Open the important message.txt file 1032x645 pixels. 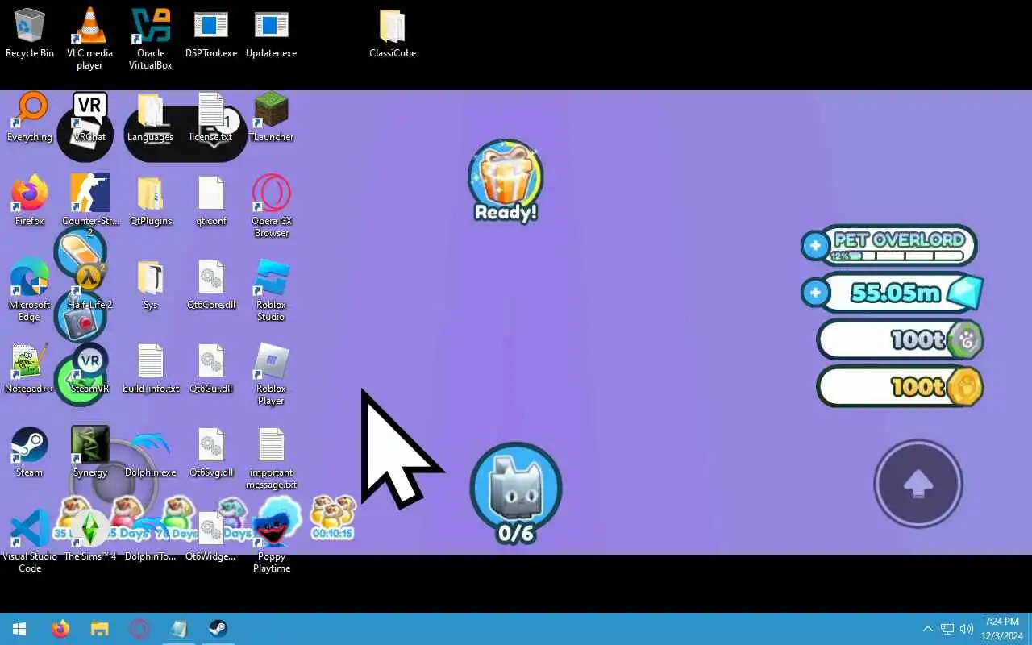[272, 458]
